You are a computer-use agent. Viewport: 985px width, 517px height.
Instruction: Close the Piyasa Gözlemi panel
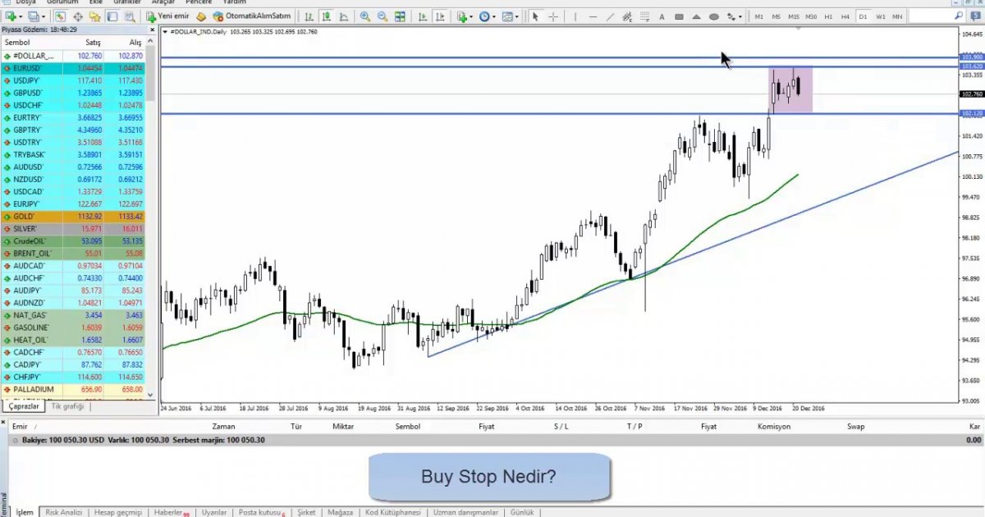(x=151, y=30)
